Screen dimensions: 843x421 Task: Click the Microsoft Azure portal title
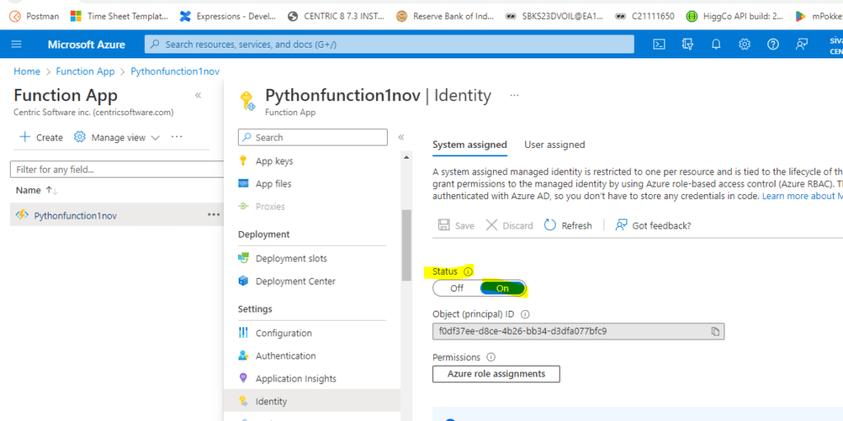[86, 44]
